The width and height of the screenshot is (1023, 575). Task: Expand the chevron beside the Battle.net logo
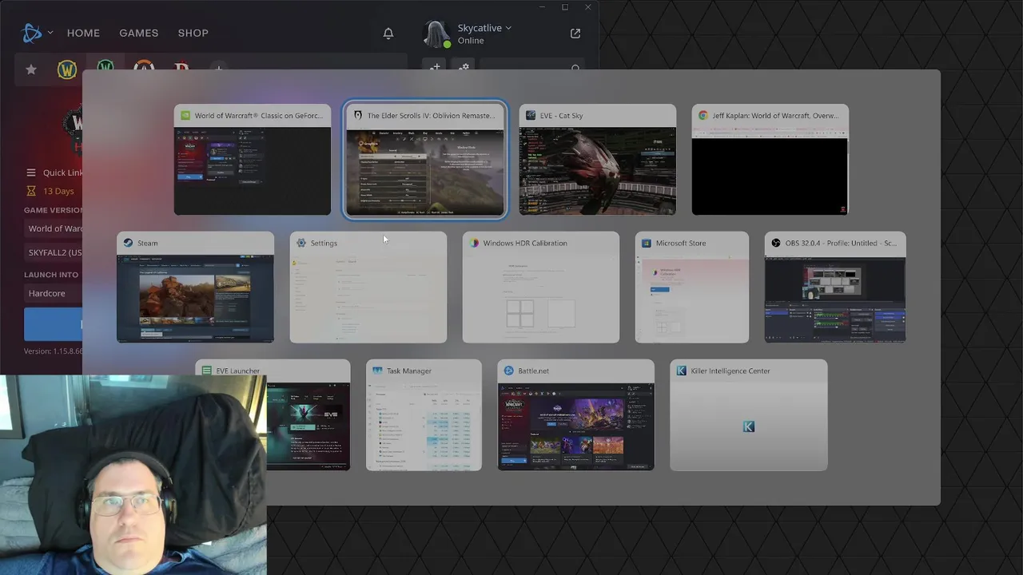pos(50,33)
